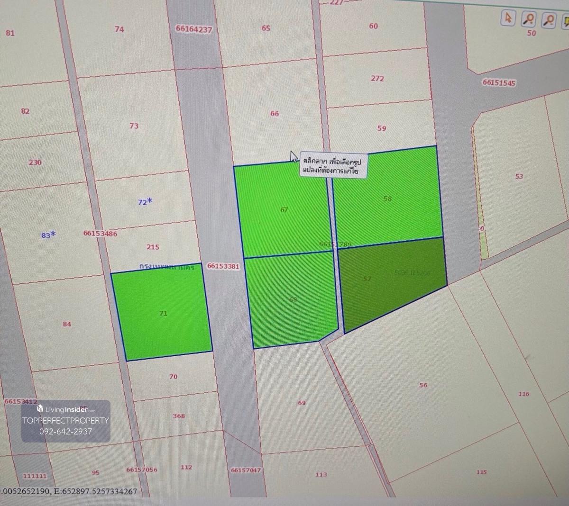Click on land parcel 272
569x506 pixels.
(377, 79)
